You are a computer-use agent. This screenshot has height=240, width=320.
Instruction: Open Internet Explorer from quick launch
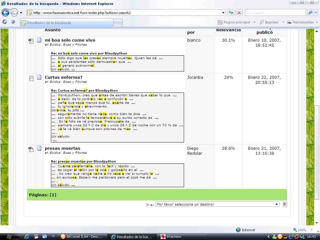[27, 237]
